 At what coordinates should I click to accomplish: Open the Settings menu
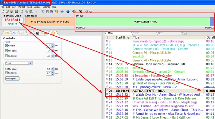pos(46,7)
